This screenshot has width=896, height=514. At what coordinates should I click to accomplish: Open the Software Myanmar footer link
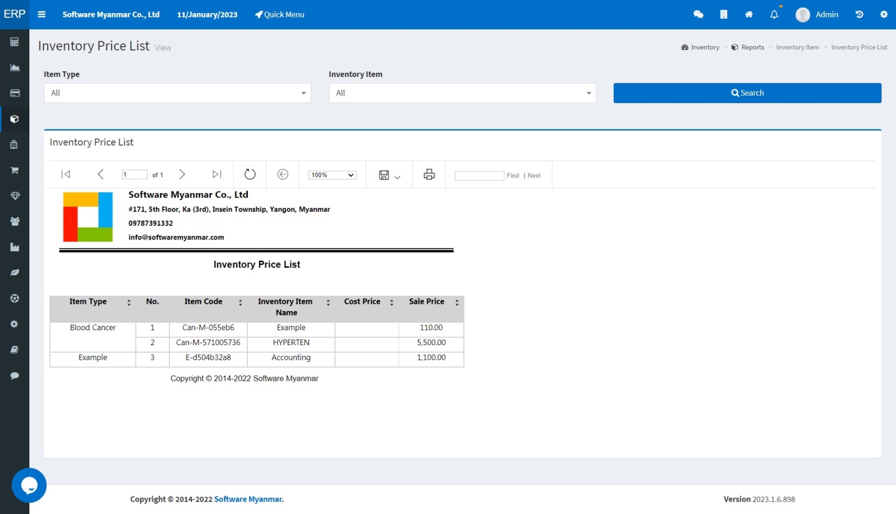tap(249, 499)
